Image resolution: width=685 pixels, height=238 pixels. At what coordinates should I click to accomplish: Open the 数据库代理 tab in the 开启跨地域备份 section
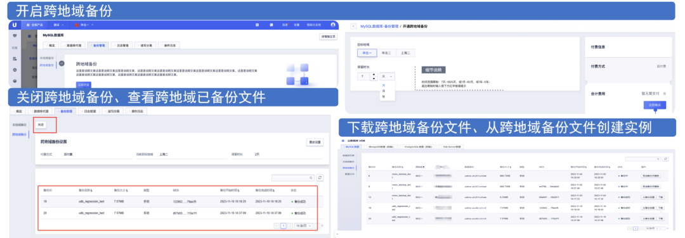click(74, 46)
